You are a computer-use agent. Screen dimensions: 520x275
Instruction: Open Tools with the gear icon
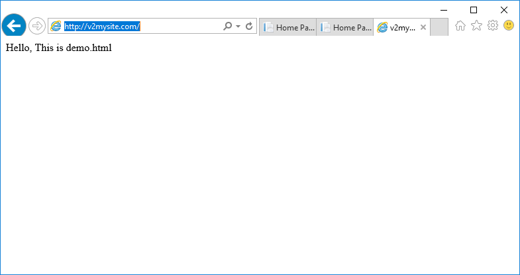tap(493, 25)
